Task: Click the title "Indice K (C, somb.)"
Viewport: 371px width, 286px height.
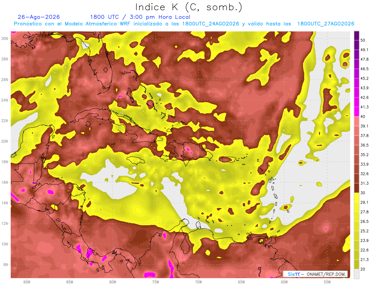Action: point(189,7)
